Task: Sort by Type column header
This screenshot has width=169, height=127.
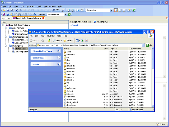Action: (118, 49)
